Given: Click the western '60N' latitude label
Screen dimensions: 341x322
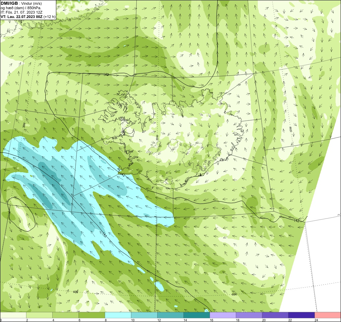Looking at the screenshot, I should [75, 292].
